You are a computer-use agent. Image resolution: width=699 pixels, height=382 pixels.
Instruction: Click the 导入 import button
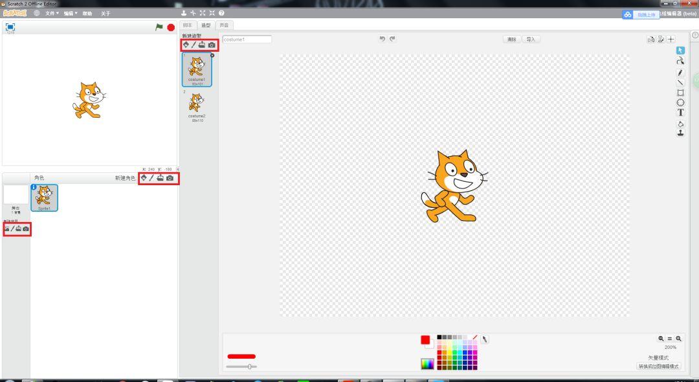point(531,39)
